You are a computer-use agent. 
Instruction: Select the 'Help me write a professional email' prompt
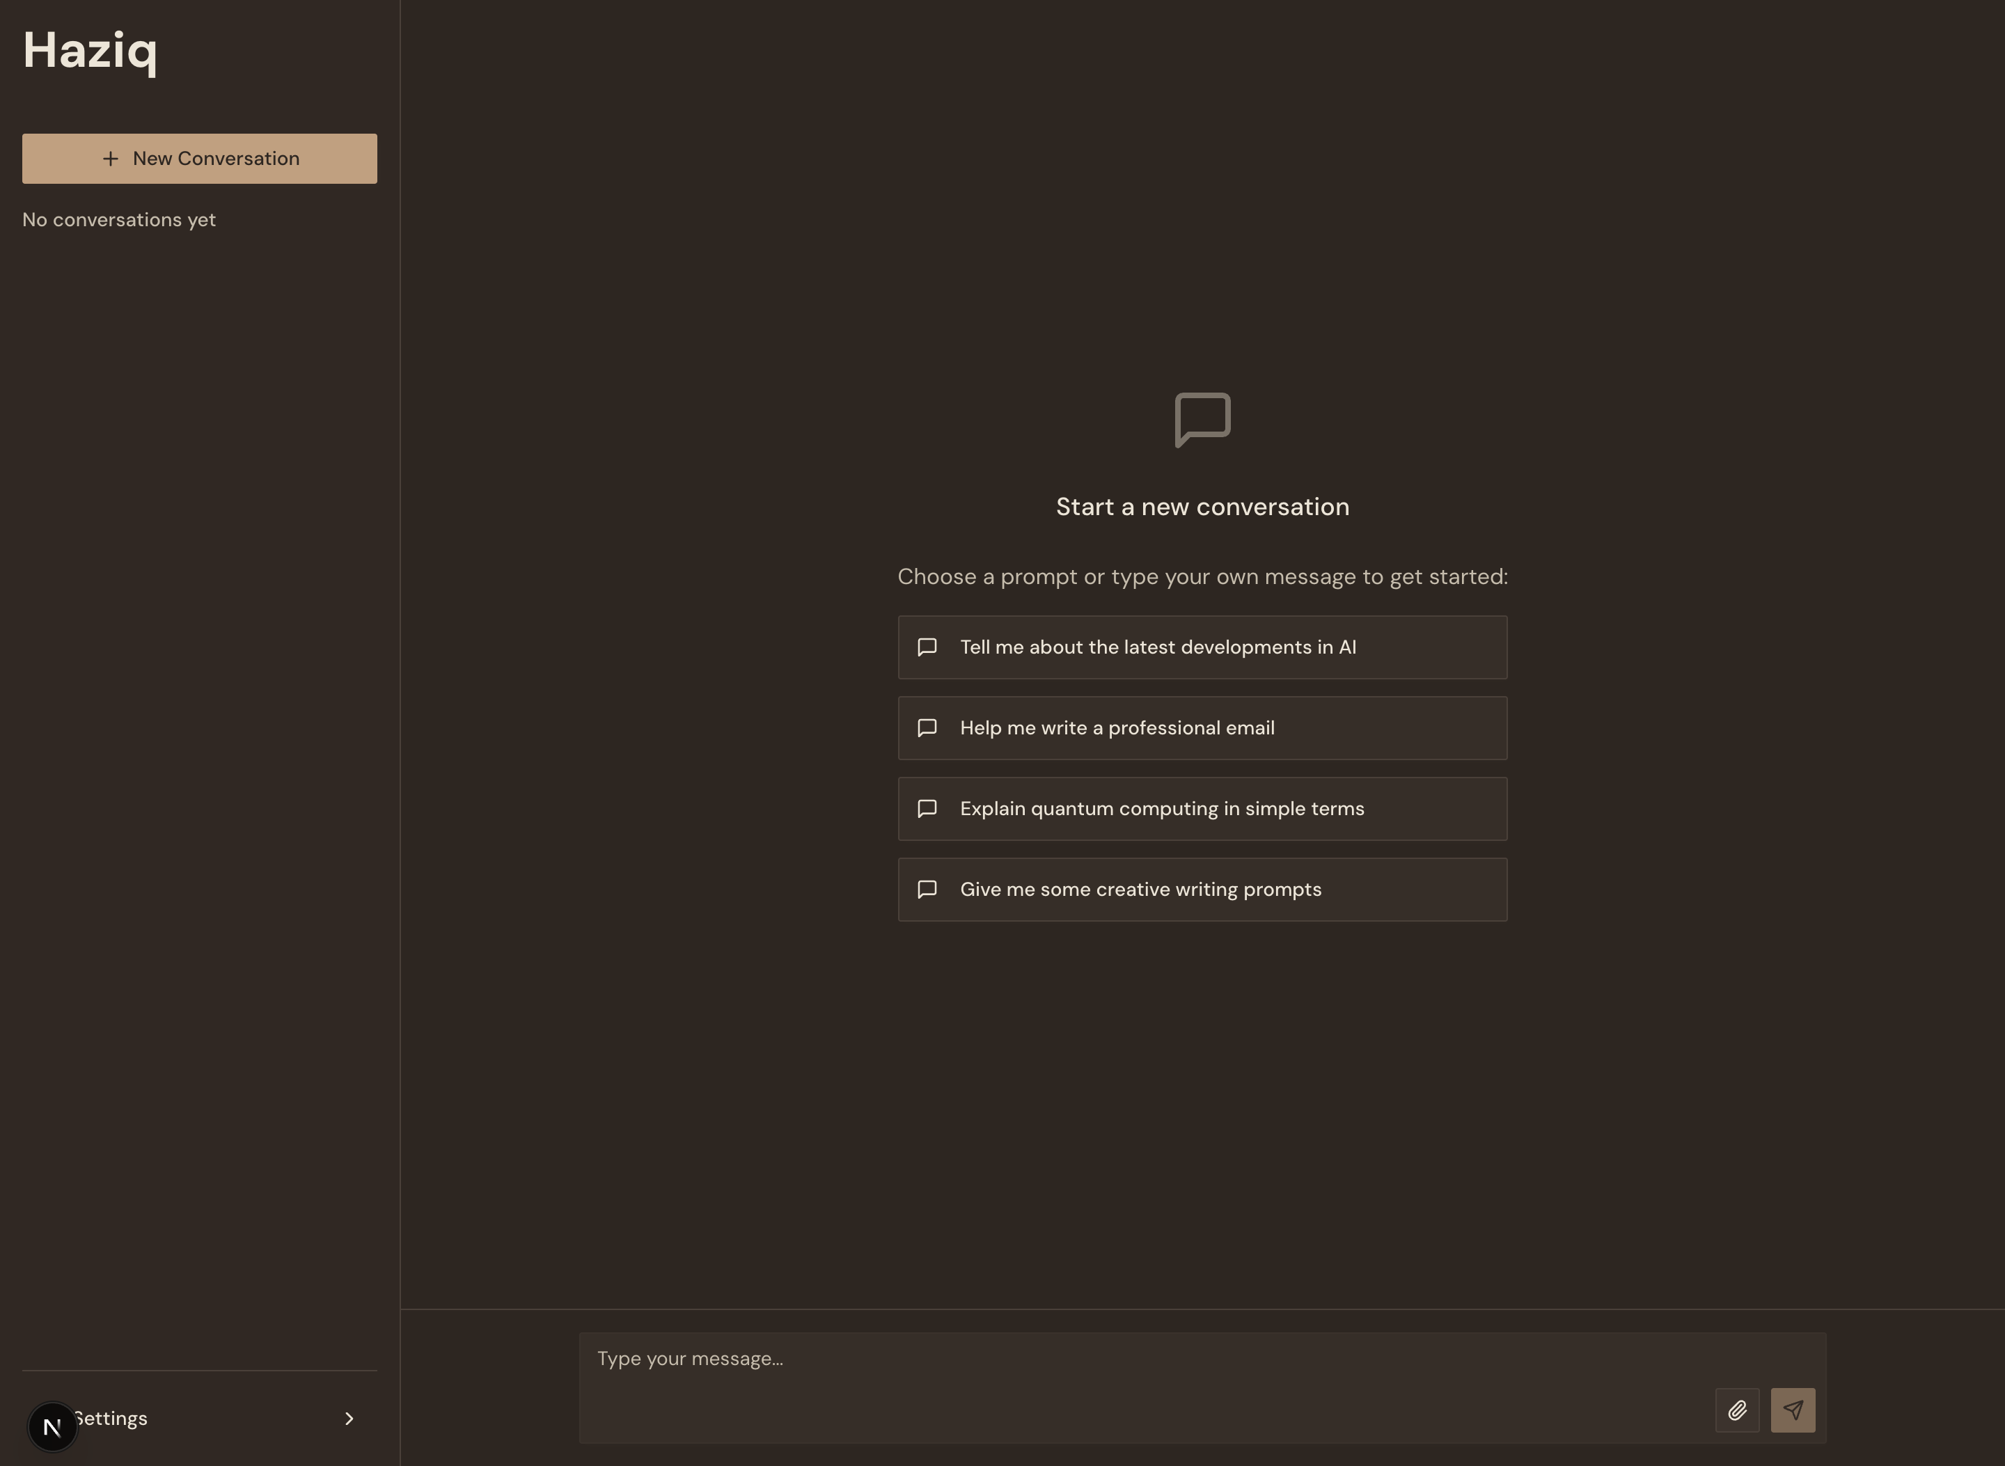click(x=1202, y=727)
